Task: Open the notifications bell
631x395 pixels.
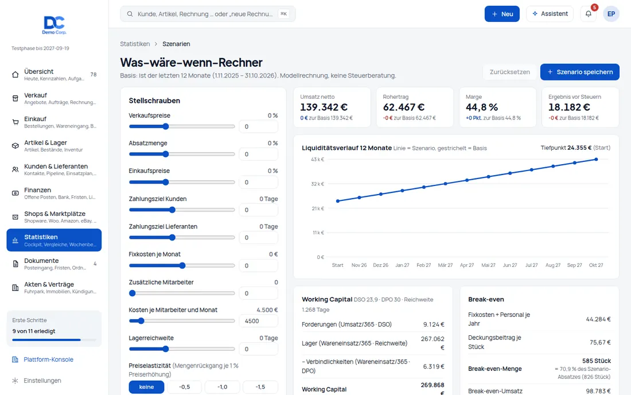Action: (x=589, y=14)
